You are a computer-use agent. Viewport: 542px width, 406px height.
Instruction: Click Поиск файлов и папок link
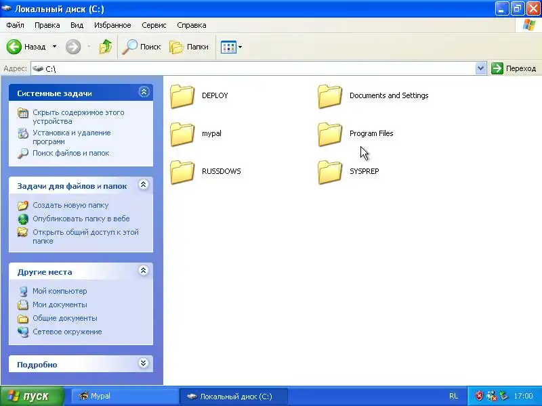tap(71, 153)
